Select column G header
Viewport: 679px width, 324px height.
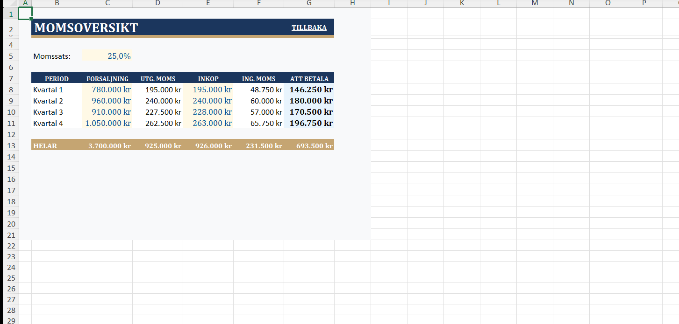pyautogui.click(x=309, y=3)
